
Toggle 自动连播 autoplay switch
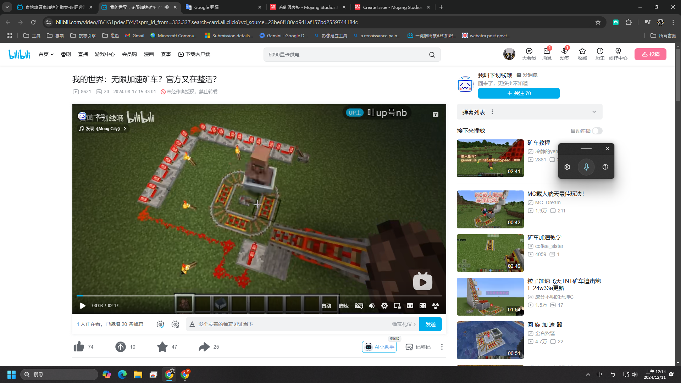pyautogui.click(x=597, y=131)
